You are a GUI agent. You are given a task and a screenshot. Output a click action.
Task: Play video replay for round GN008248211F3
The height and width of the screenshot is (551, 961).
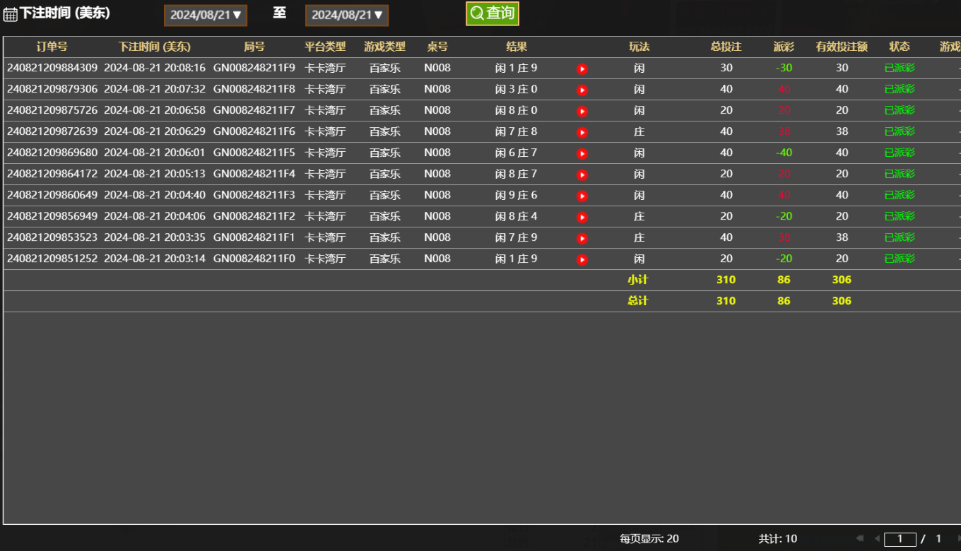pos(582,196)
